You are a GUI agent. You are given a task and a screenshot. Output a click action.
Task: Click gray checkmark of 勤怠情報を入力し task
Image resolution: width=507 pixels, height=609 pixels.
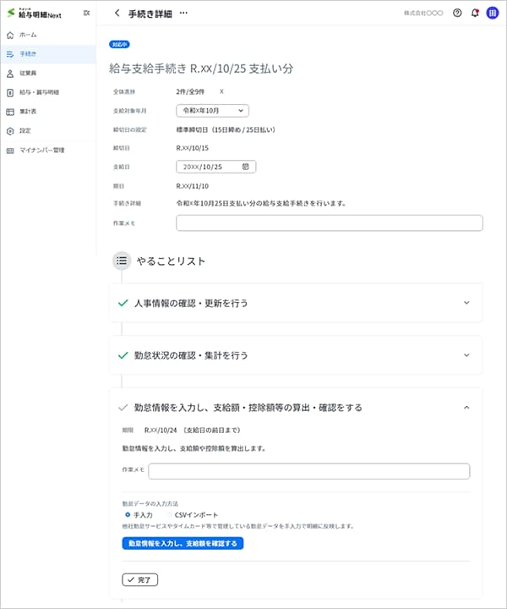click(x=123, y=408)
